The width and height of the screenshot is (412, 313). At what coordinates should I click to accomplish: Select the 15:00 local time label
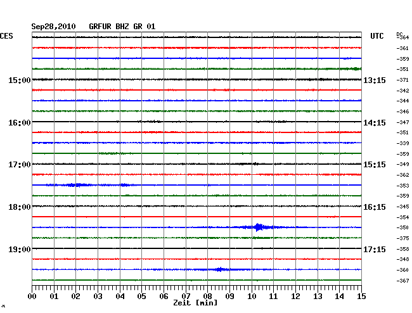click(20, 80)
